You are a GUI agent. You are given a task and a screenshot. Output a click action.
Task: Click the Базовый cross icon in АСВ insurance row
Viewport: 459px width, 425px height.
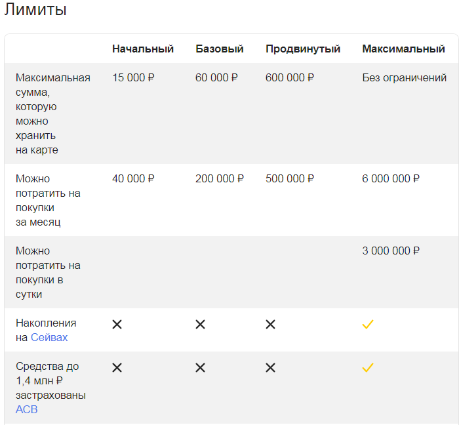(x=200, y=367)
